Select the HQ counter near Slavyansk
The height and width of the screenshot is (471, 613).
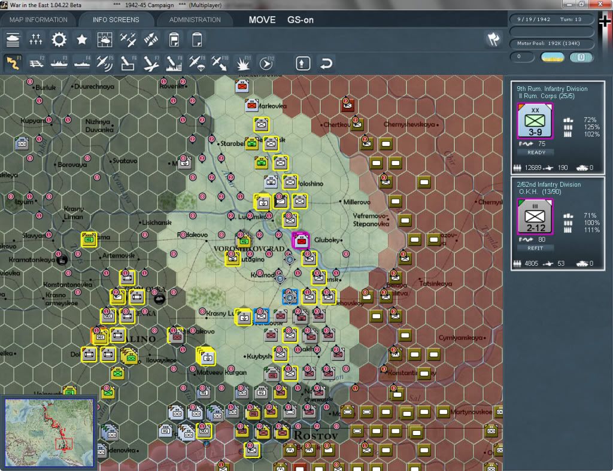pos(89,239)
